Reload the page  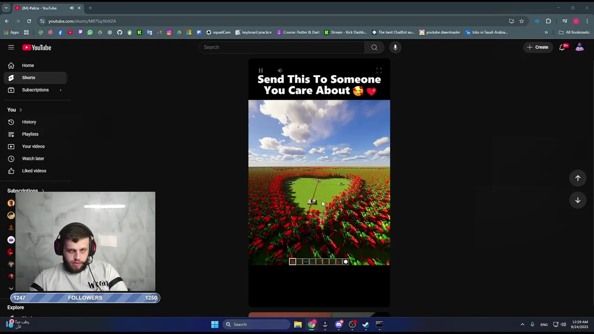(29, 21)
